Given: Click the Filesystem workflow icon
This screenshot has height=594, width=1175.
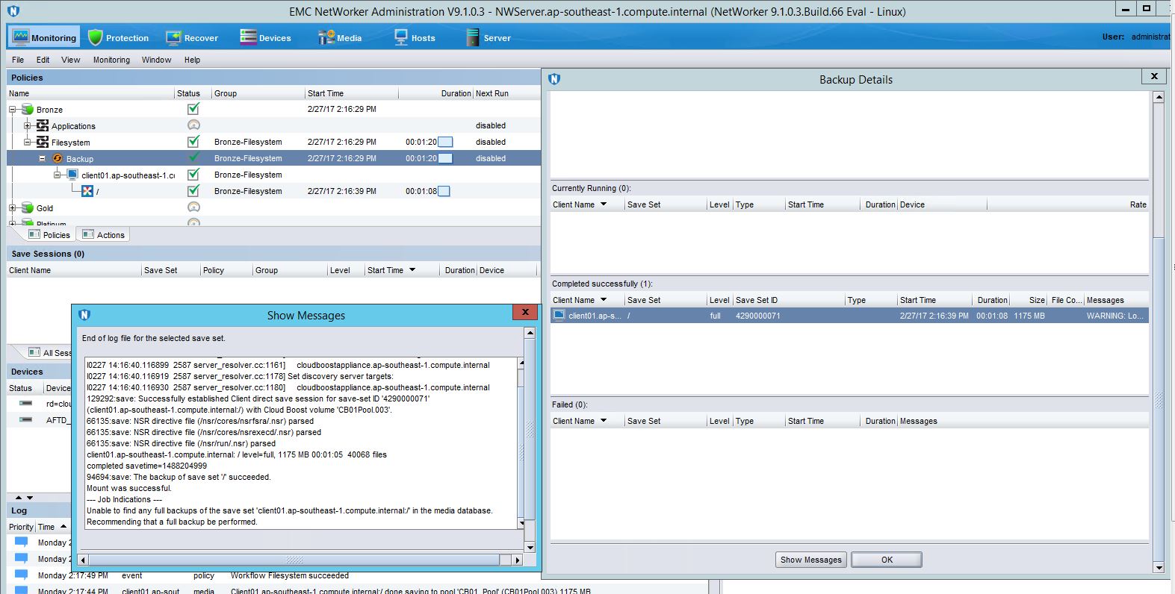Looking at the screenshot, I should [43, 142].
